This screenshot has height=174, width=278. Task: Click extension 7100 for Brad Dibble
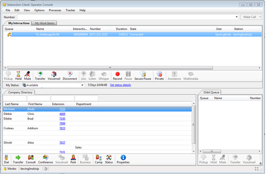[62, 119]
